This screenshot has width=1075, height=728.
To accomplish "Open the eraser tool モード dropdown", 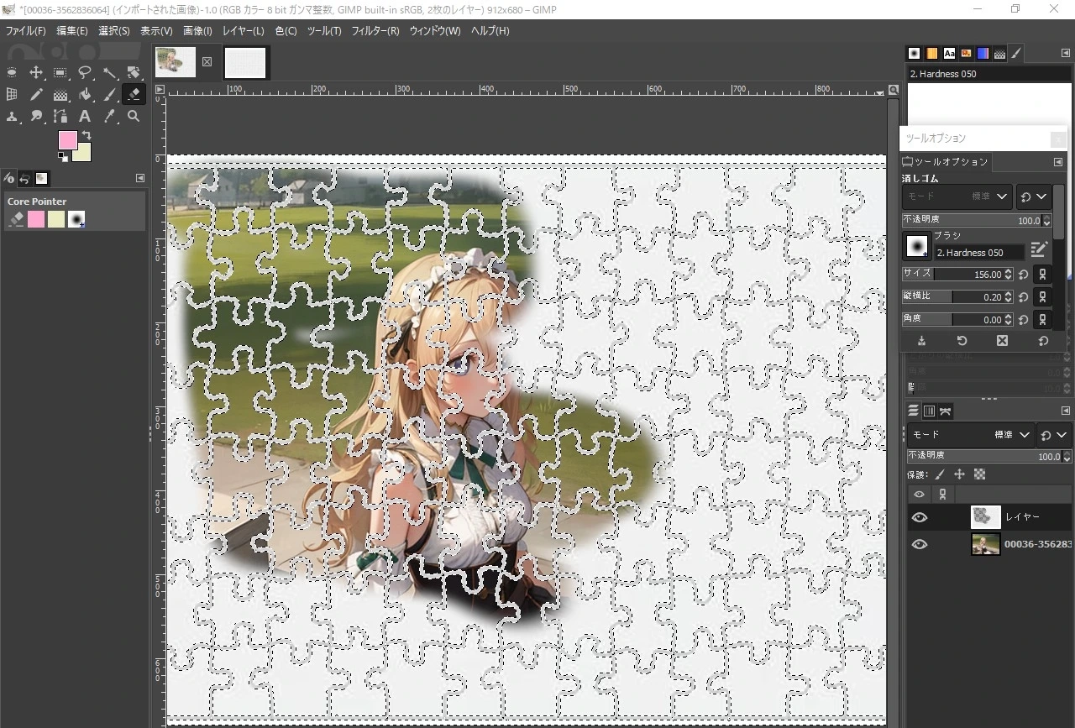I will click(x=957, y=196).
